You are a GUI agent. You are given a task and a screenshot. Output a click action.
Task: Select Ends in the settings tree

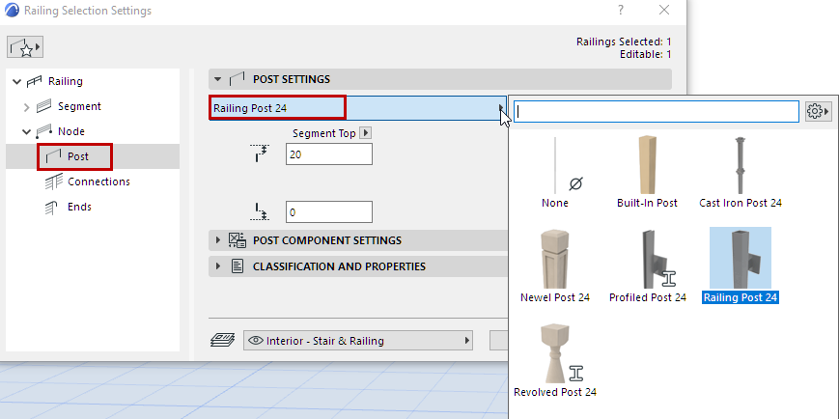[79, 207]
